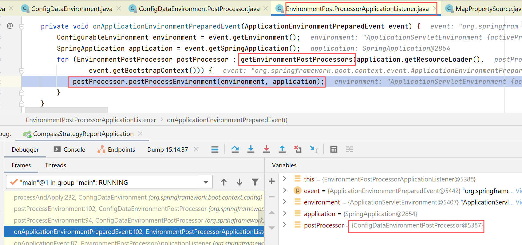Viewport: 522px width, 245px height.
Task: Click the blue Step Into icon
Action: point(251,150)
